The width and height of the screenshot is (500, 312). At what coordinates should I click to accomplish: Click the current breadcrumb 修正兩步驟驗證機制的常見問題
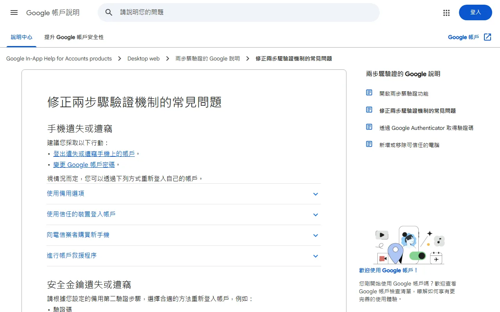click(294, 58)
